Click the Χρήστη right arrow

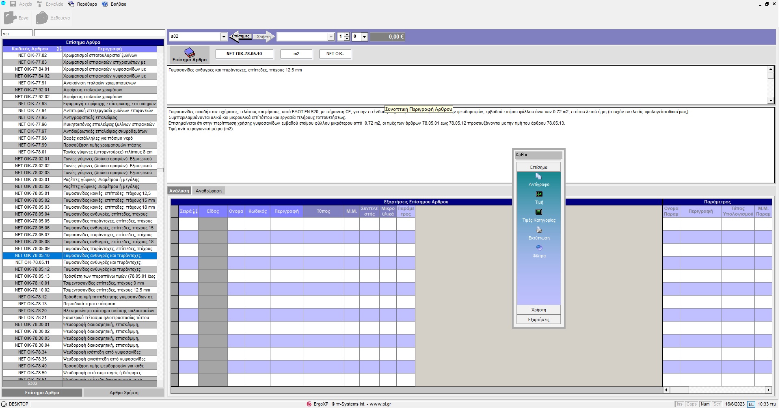[264, 37]
